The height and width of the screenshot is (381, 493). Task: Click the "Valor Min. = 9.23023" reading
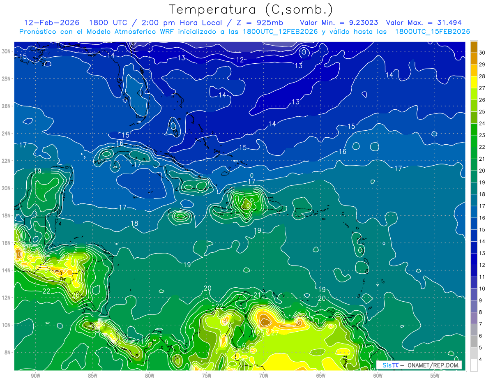(339, 23)
